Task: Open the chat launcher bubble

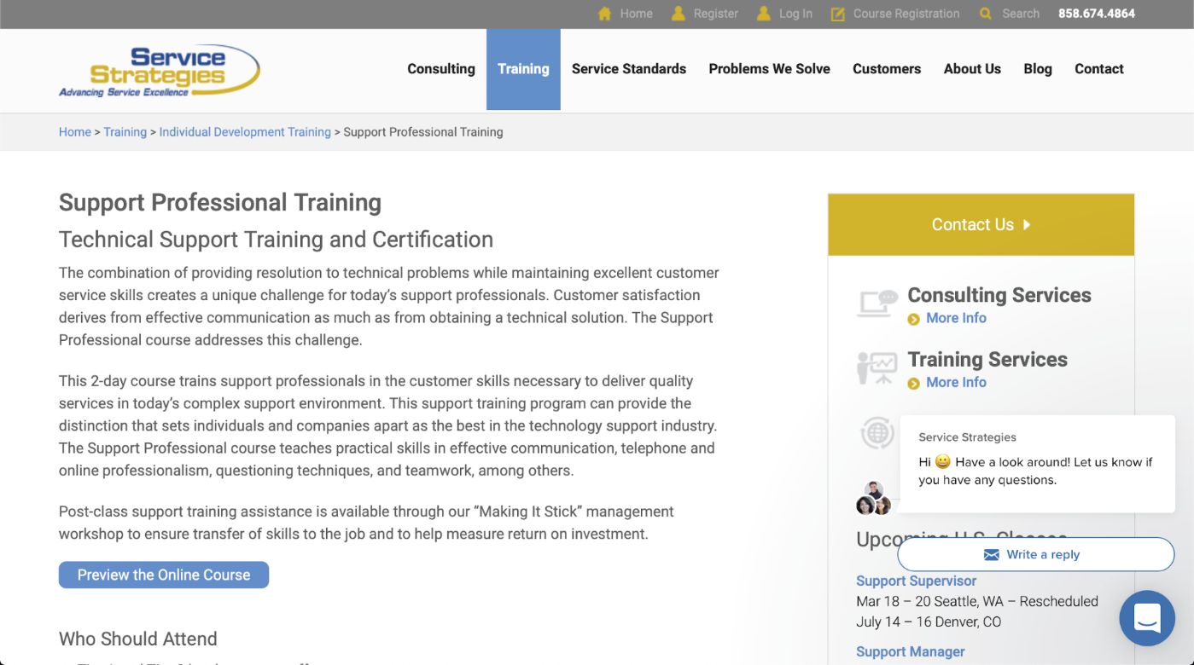Action: [x=1147, y=618]
